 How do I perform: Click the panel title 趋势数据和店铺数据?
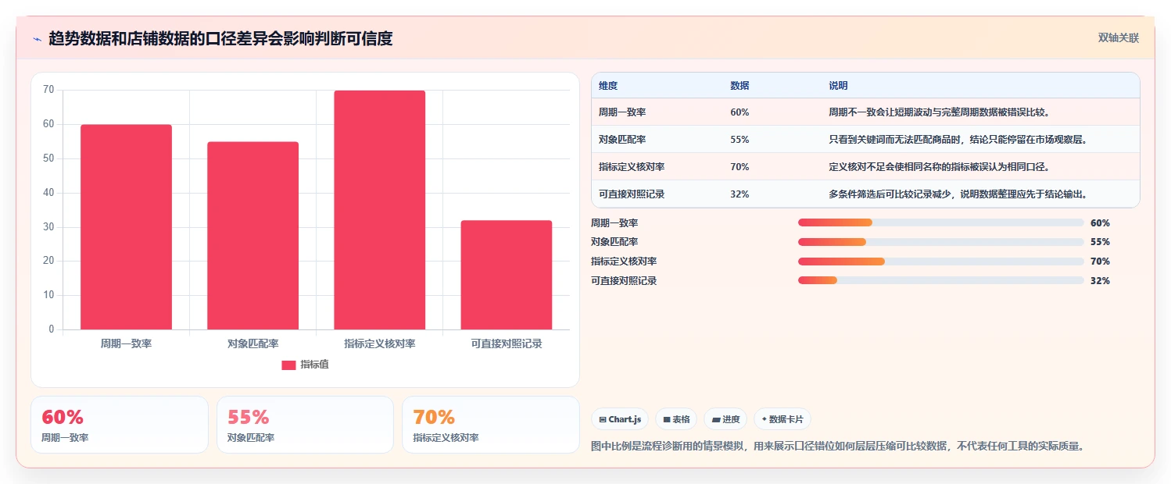click(x=220, y=38)
